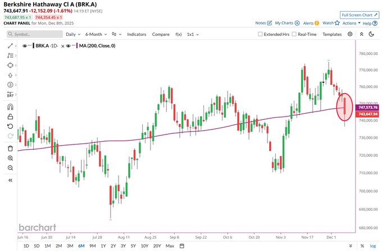Click the MA (200) purple color swatch
The height and width of the screenshot is (251, 382).
(x=77, y=46)
